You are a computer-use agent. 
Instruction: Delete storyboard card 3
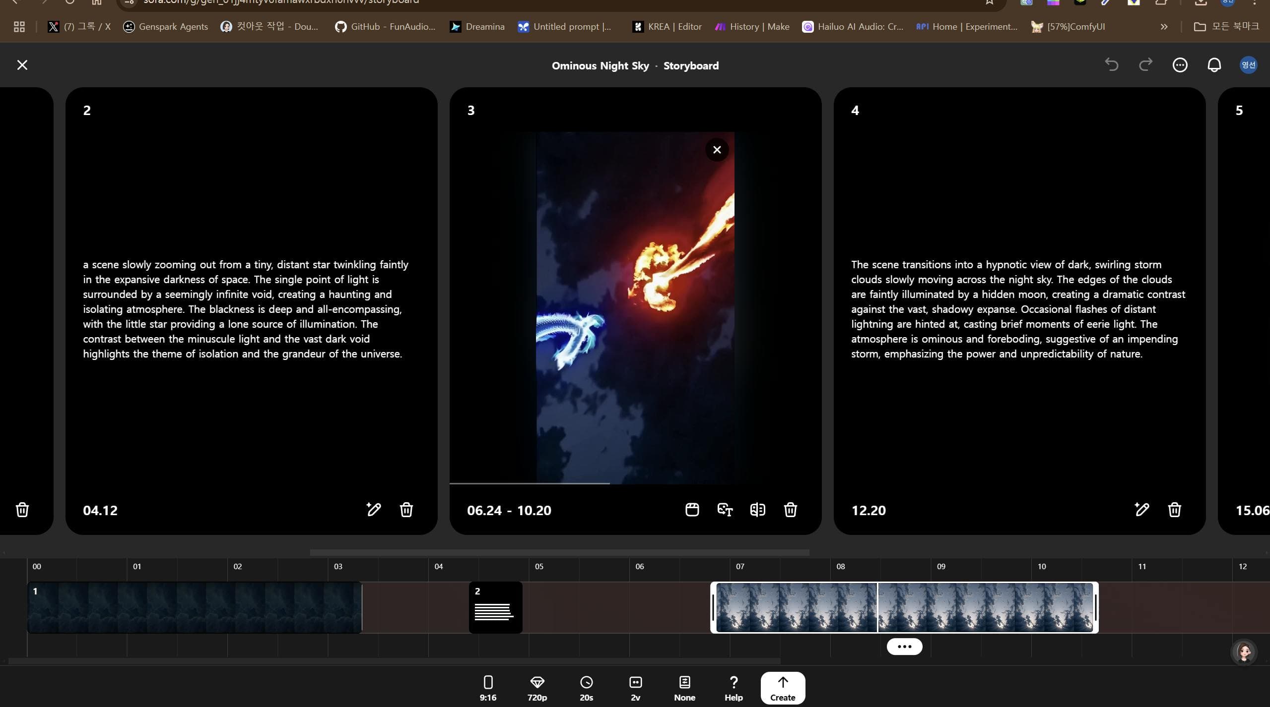[790, 509]
